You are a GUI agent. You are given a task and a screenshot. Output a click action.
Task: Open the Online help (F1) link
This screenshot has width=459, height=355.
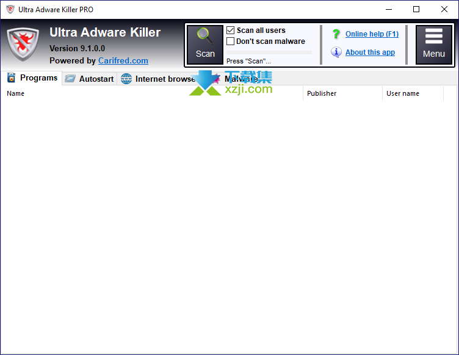click(372, 34)
